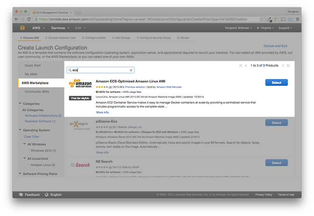Go to previous page of products
This screenshot has width=314, height=216.
pyautogui.click(x=246, y=65)
